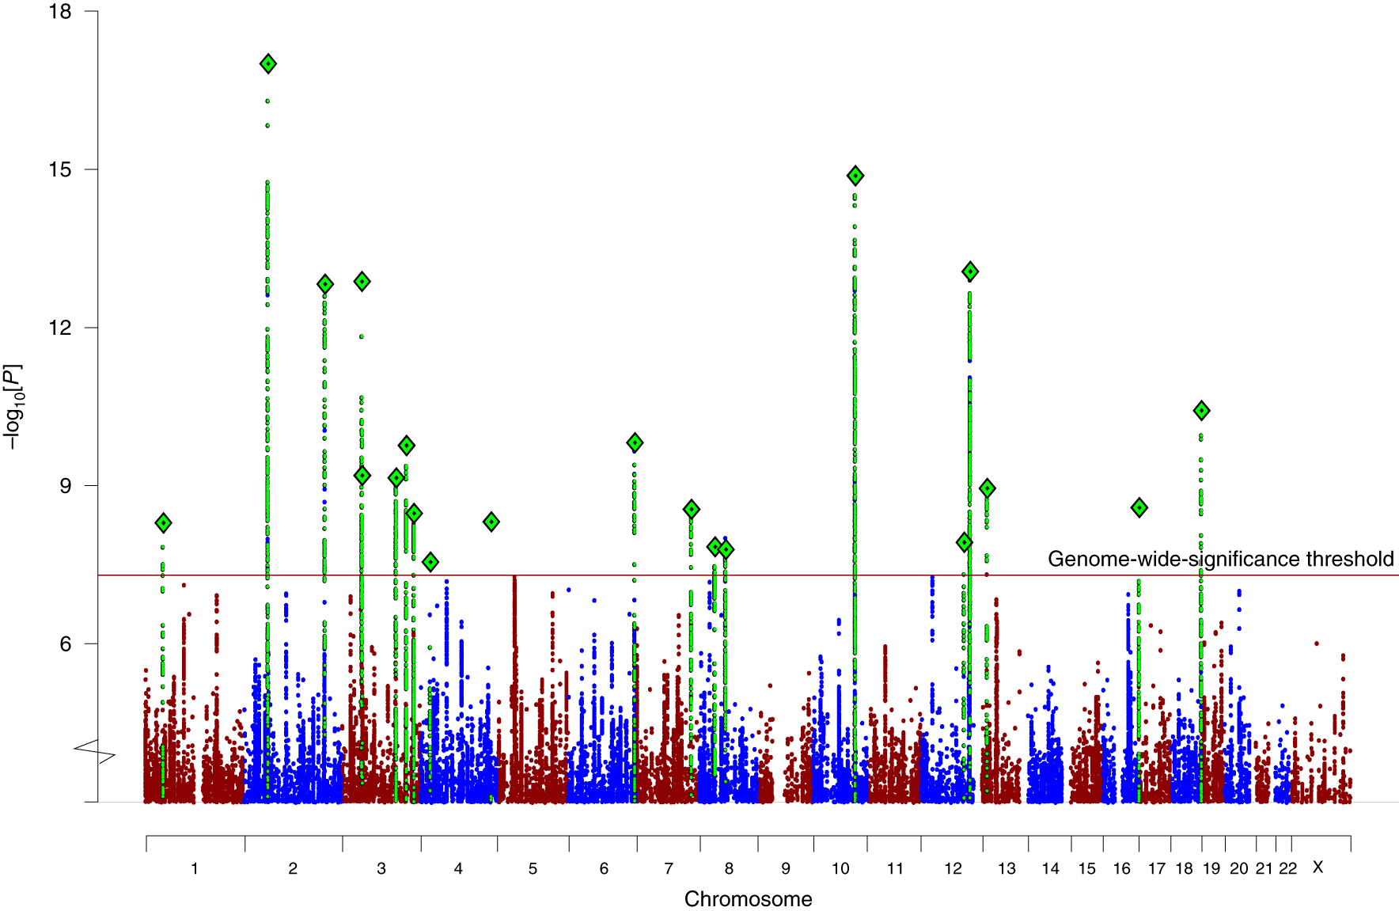1399x911 pixels.
Task: Click the diamond marker on chromosome 5's left boundary
Action: point(491,522)
